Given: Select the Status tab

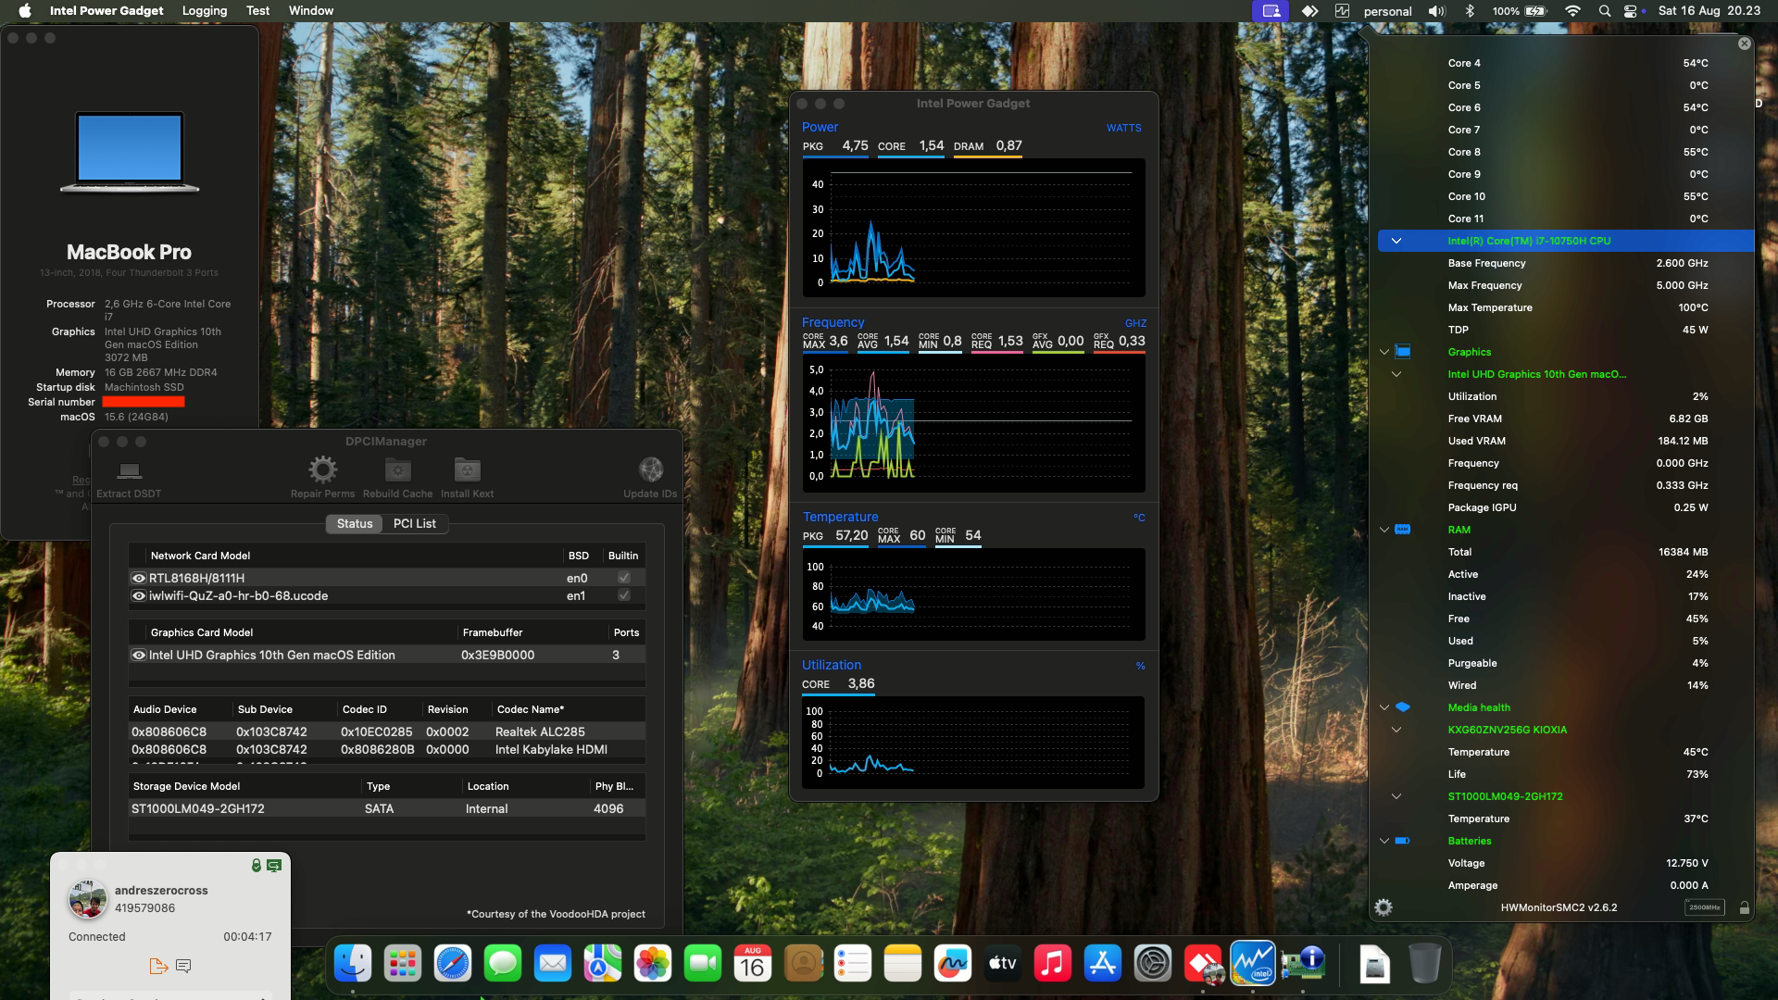Looking at the screenshot, I should coord(355,523).
